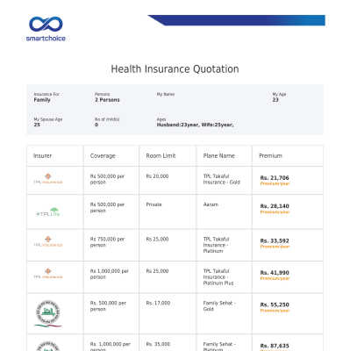The width and height of the screenshot is (350, 351).
Task: Click the Aaram plan name
Action: (211, 204)
